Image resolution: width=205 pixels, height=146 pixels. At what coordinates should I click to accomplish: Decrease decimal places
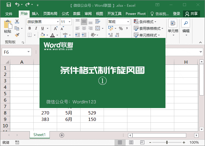pos(117,35)
